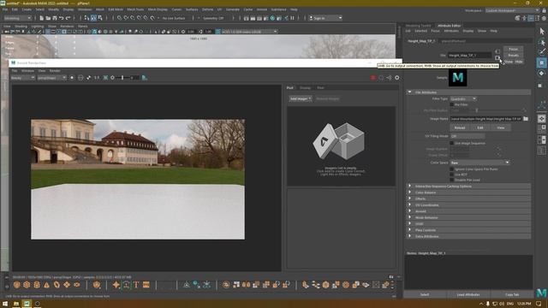Click the Presets button
548x308 pixels.
click(x=514, y=55)
